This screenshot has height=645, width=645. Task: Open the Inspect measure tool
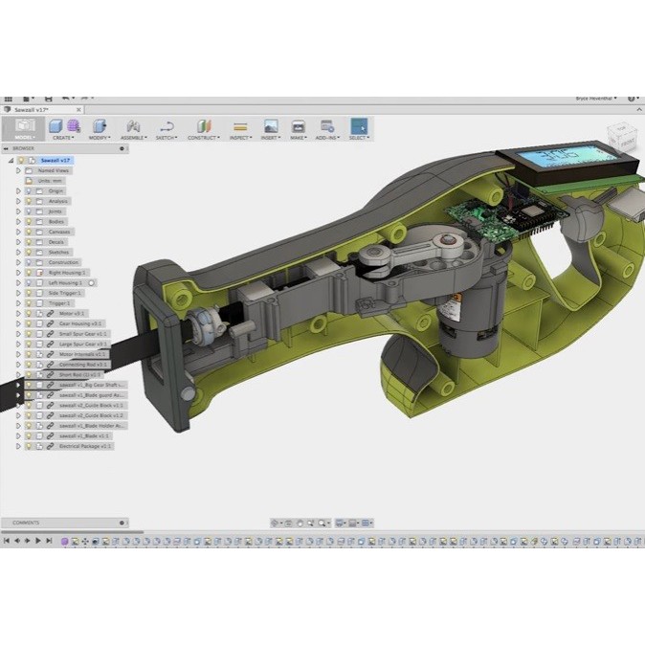pyautogui.click(x=240, y=126)
